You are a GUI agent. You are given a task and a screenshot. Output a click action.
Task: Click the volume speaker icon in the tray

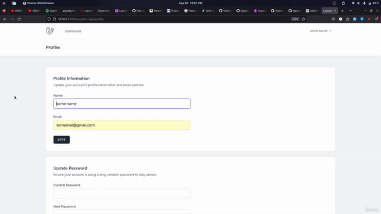358,3
